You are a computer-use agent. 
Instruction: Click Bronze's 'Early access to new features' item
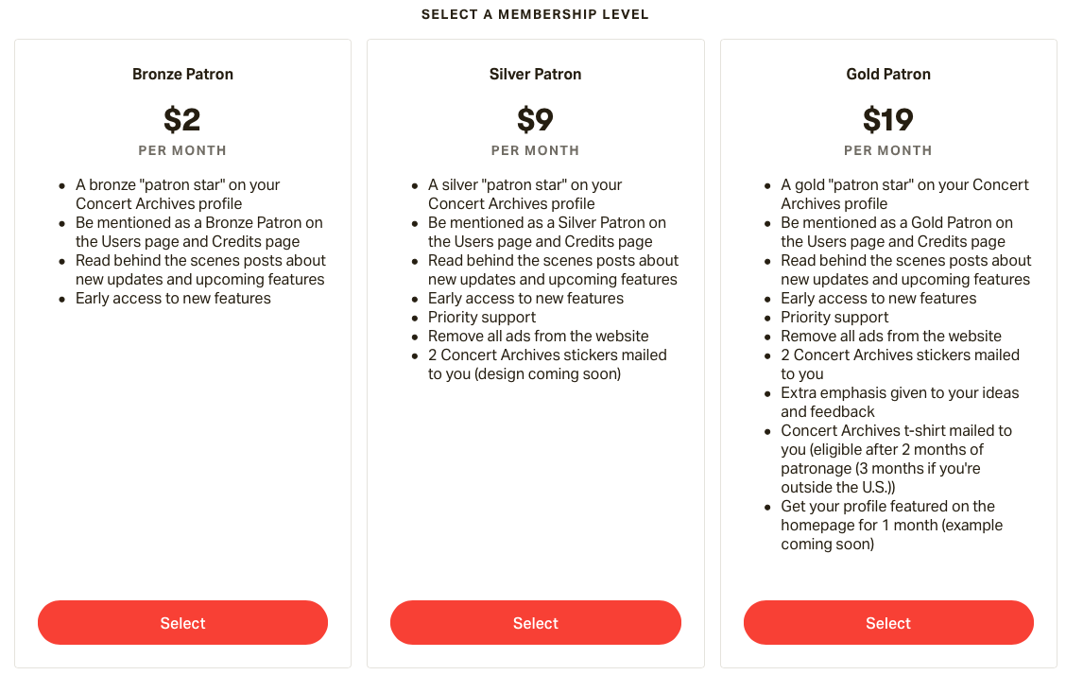[x=173, y=298]
